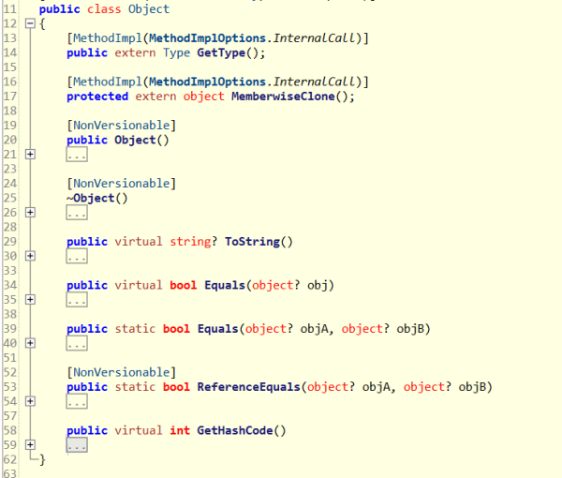
Task: Click the collapsed ellipsis box under ToString
Action: 77,257
